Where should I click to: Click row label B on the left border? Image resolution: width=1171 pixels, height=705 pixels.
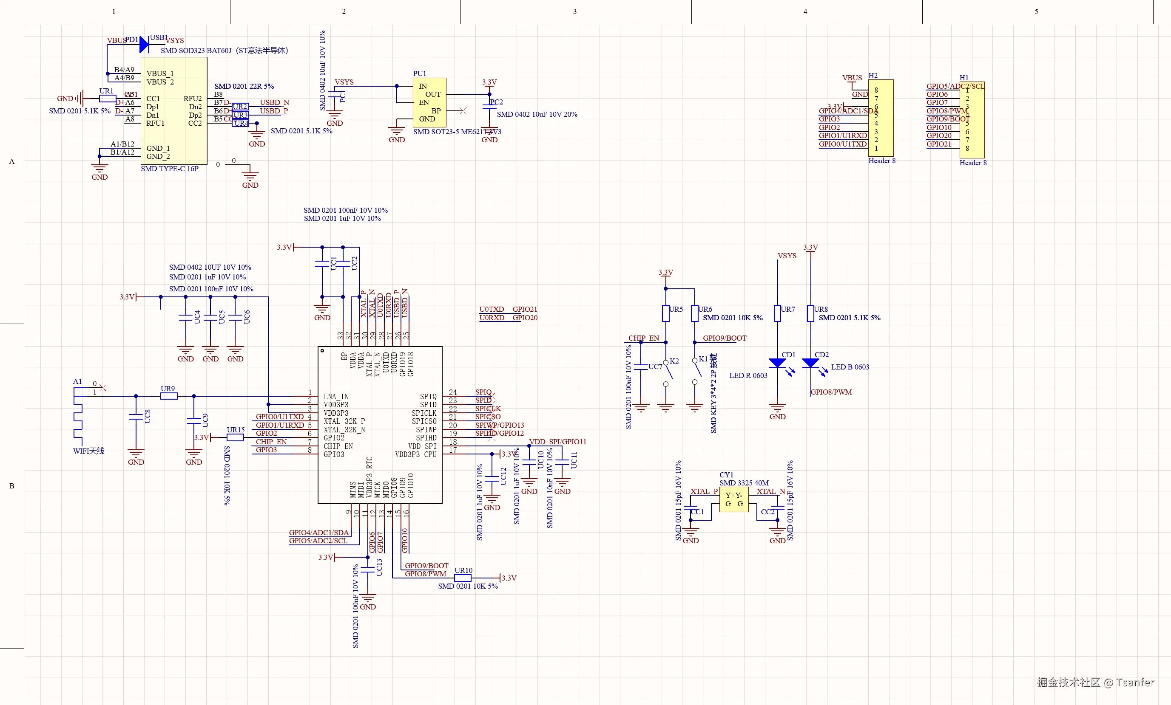[x=11, y=486]
